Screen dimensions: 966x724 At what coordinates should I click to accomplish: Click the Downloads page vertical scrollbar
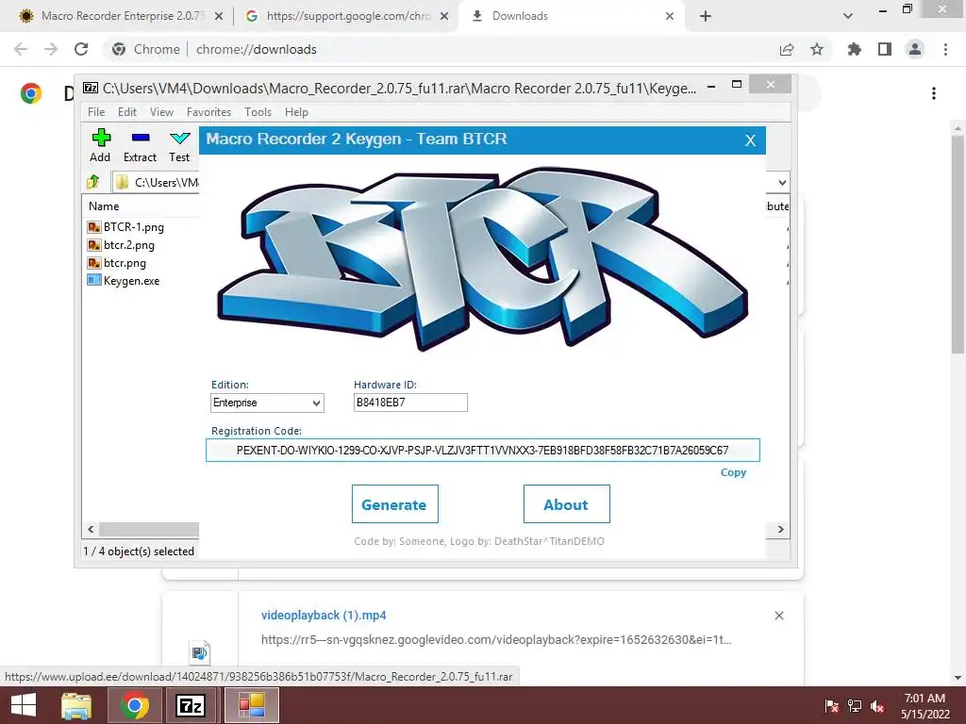click(958, 244)
